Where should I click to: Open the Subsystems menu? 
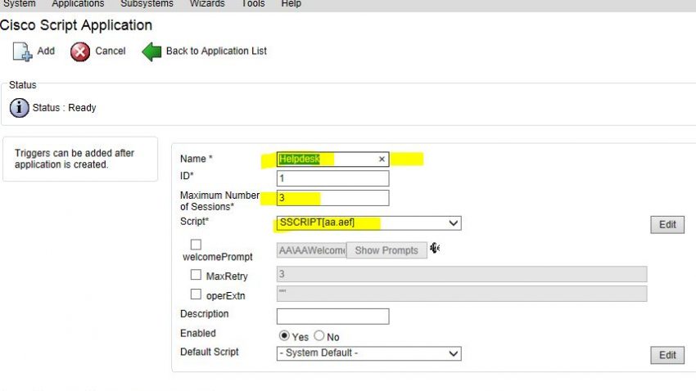147,4
